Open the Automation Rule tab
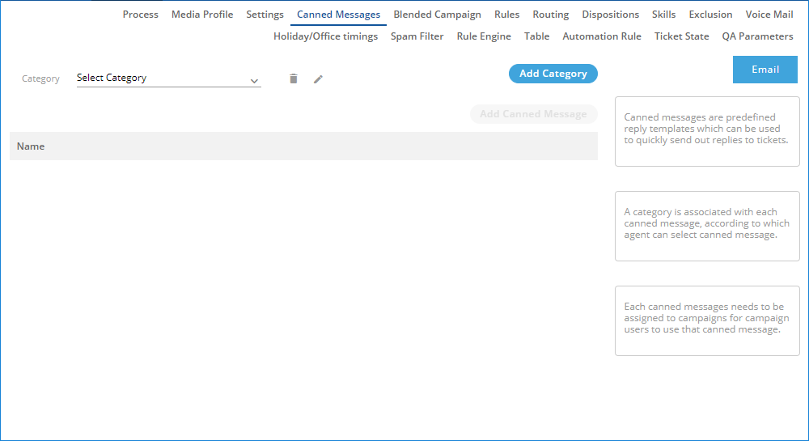This screenshot has height=441, width=809. pos(602,36)
